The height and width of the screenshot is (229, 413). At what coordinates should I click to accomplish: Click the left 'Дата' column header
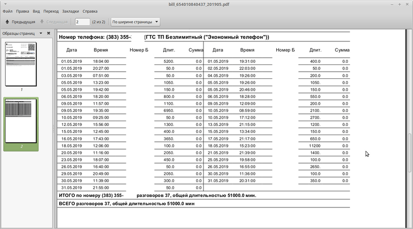(x=72, y=50)
